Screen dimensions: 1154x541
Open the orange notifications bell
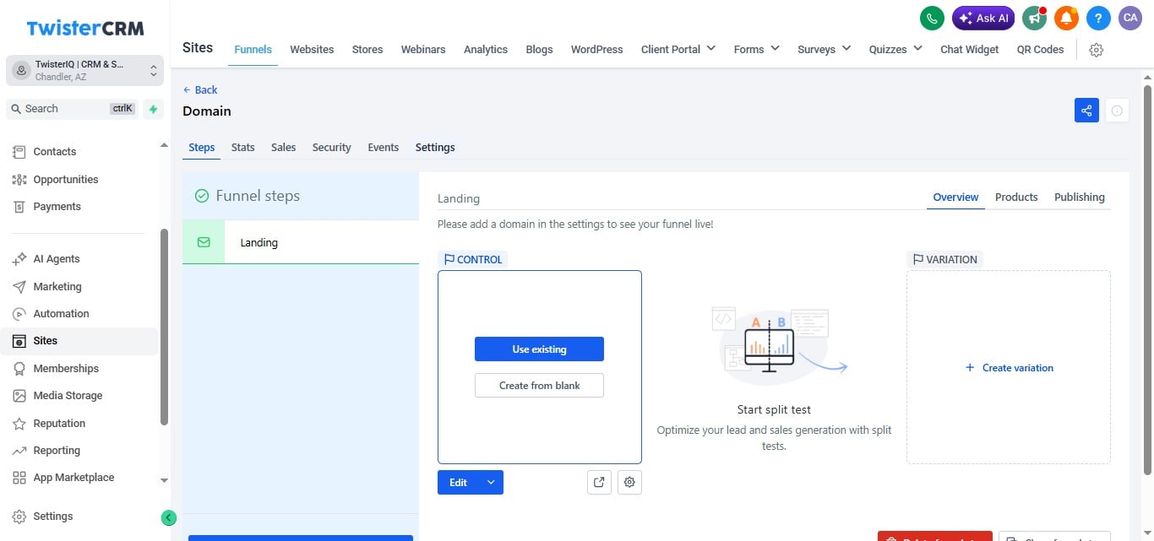1066,18
